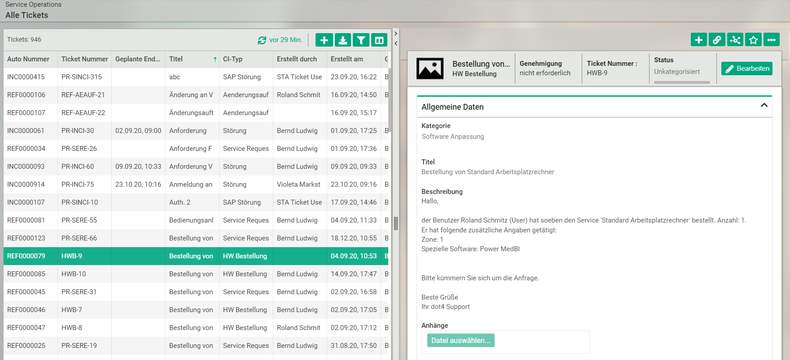Collapse panel with left chevron arrow
This screenshot has height=360, width=790.
tap(395, 43)
